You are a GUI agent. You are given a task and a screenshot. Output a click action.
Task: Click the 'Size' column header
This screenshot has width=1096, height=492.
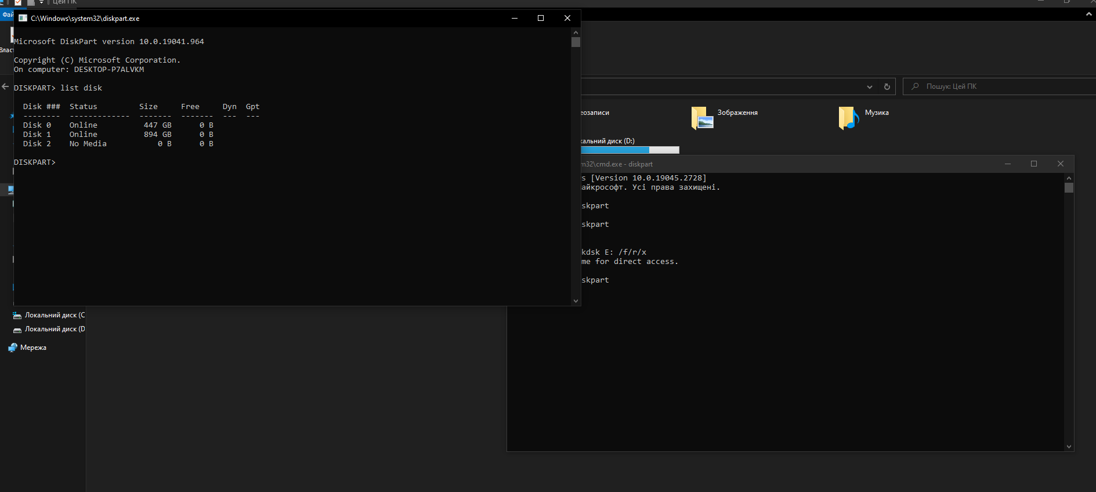[x=149, y=107]
